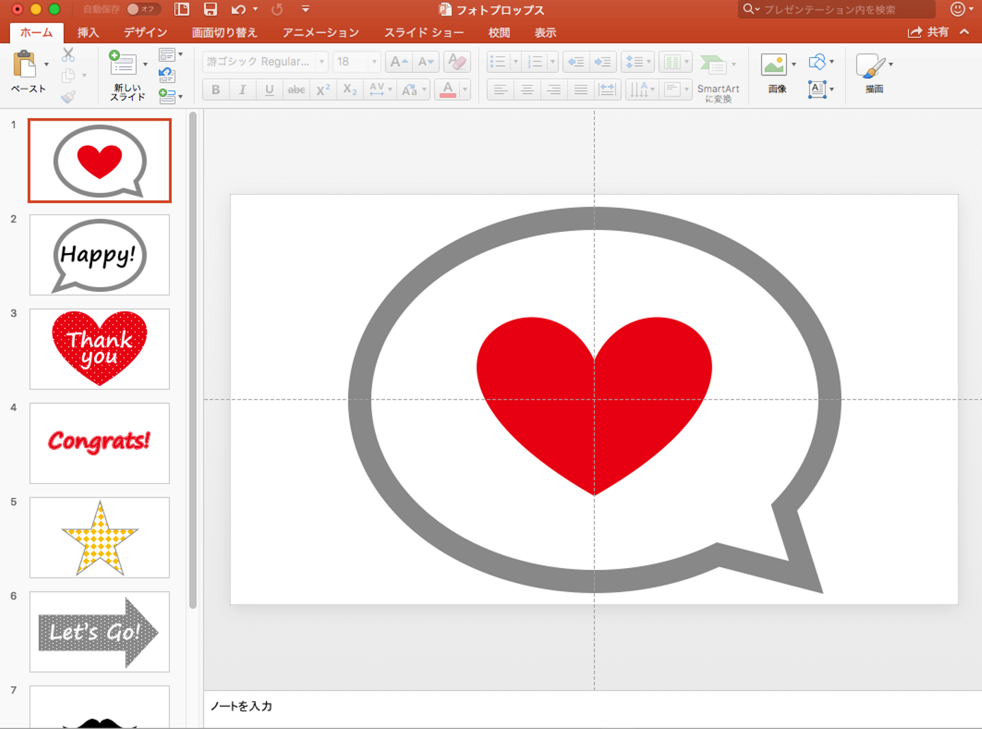
Task: Click the increase indent icon
Action: (x=603, y=62)
